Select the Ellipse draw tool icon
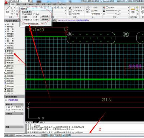 tap(12, 14)
